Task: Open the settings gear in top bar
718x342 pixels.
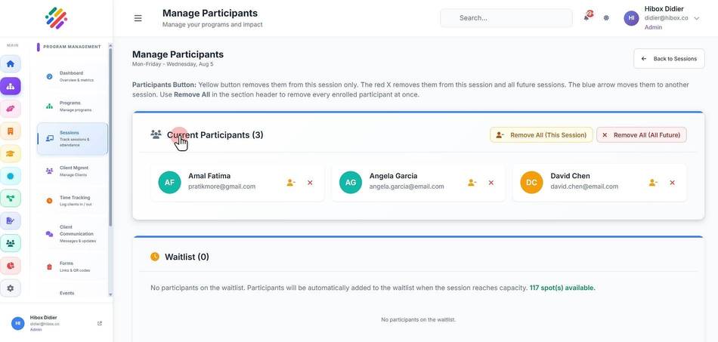Action: pyautogui.click(x=606, y=18)
